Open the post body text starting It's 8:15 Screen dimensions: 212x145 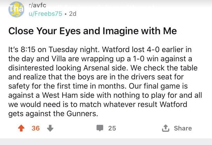105,81
